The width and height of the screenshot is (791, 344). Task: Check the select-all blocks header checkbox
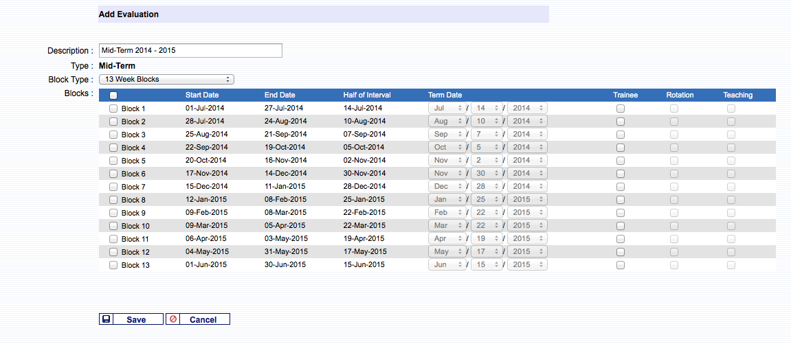[x=113, y=95]
